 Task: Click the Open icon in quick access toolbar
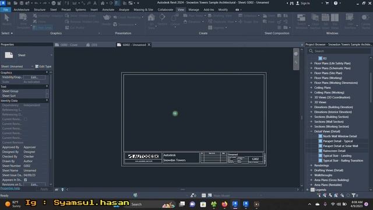(16, 3)
